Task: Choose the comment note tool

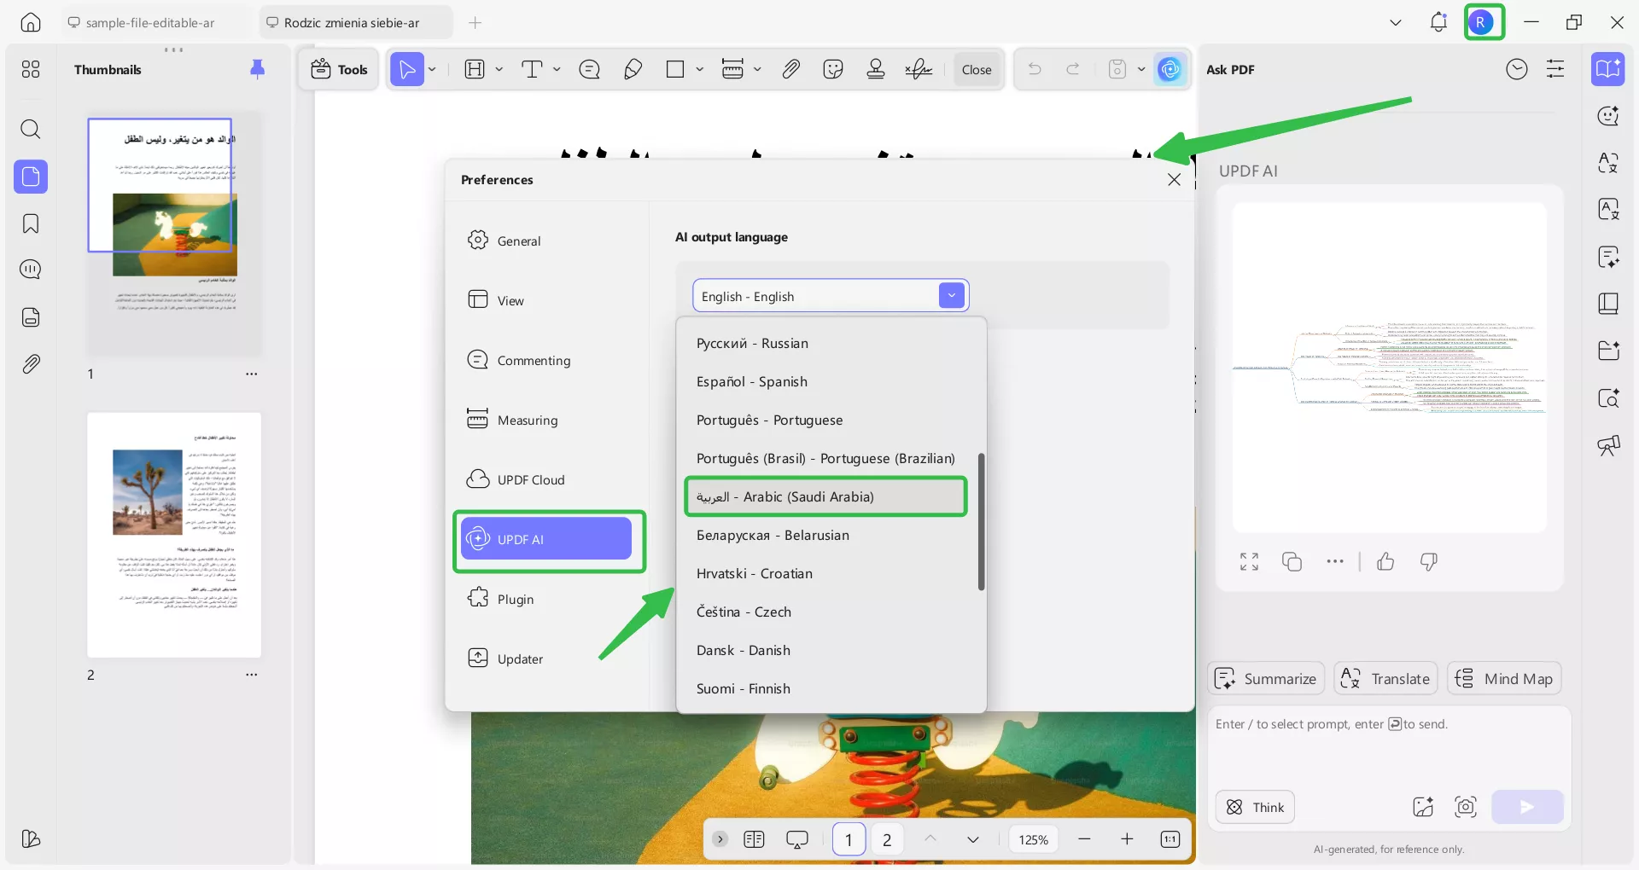Action: (x=590, y=69)
